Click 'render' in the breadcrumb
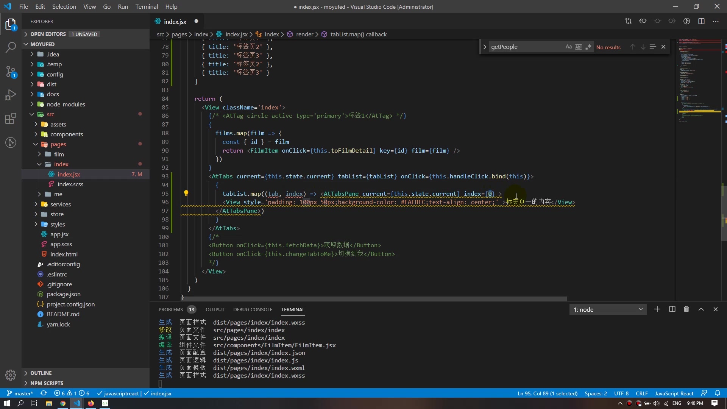Viewport: 727px width, 409px height. click(x=304, y=34)
